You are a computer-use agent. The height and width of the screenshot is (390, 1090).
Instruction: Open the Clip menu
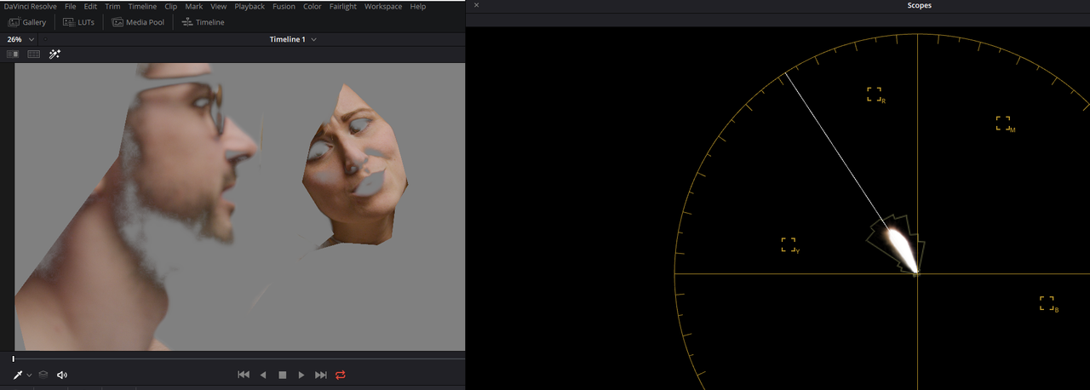click(171, 6)
